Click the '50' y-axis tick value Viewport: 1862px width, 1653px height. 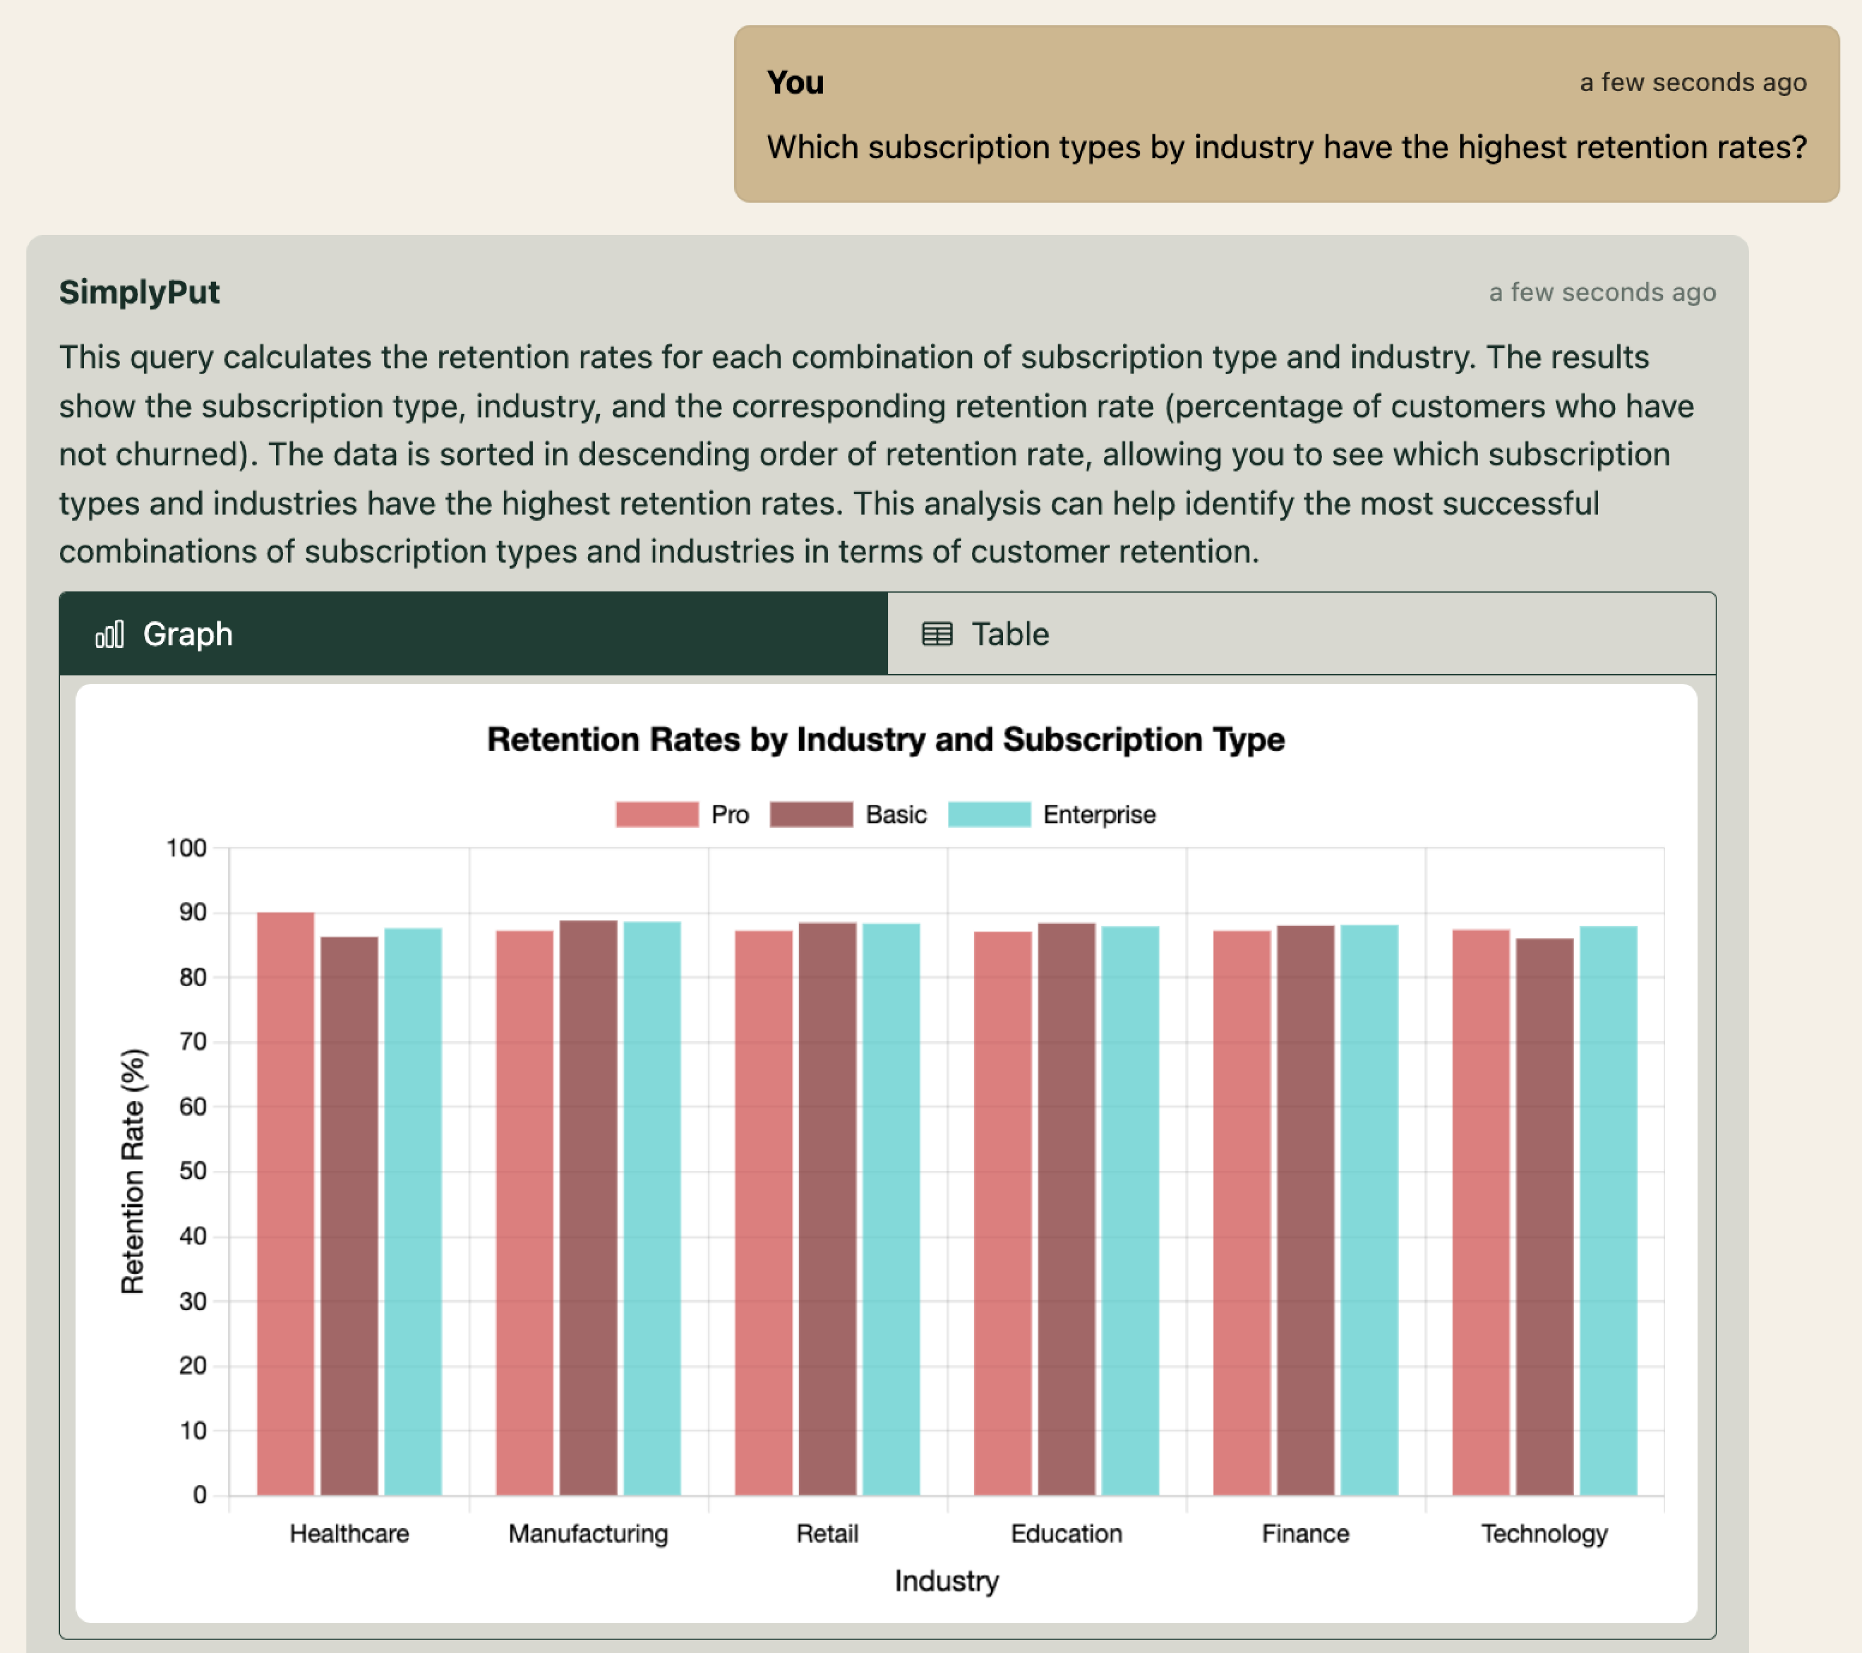point(192,1171)
